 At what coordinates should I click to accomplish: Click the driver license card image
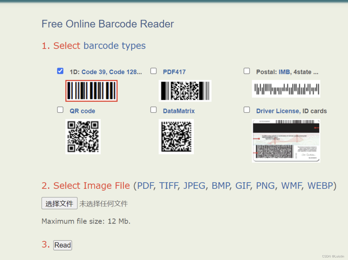coord(286,141)
